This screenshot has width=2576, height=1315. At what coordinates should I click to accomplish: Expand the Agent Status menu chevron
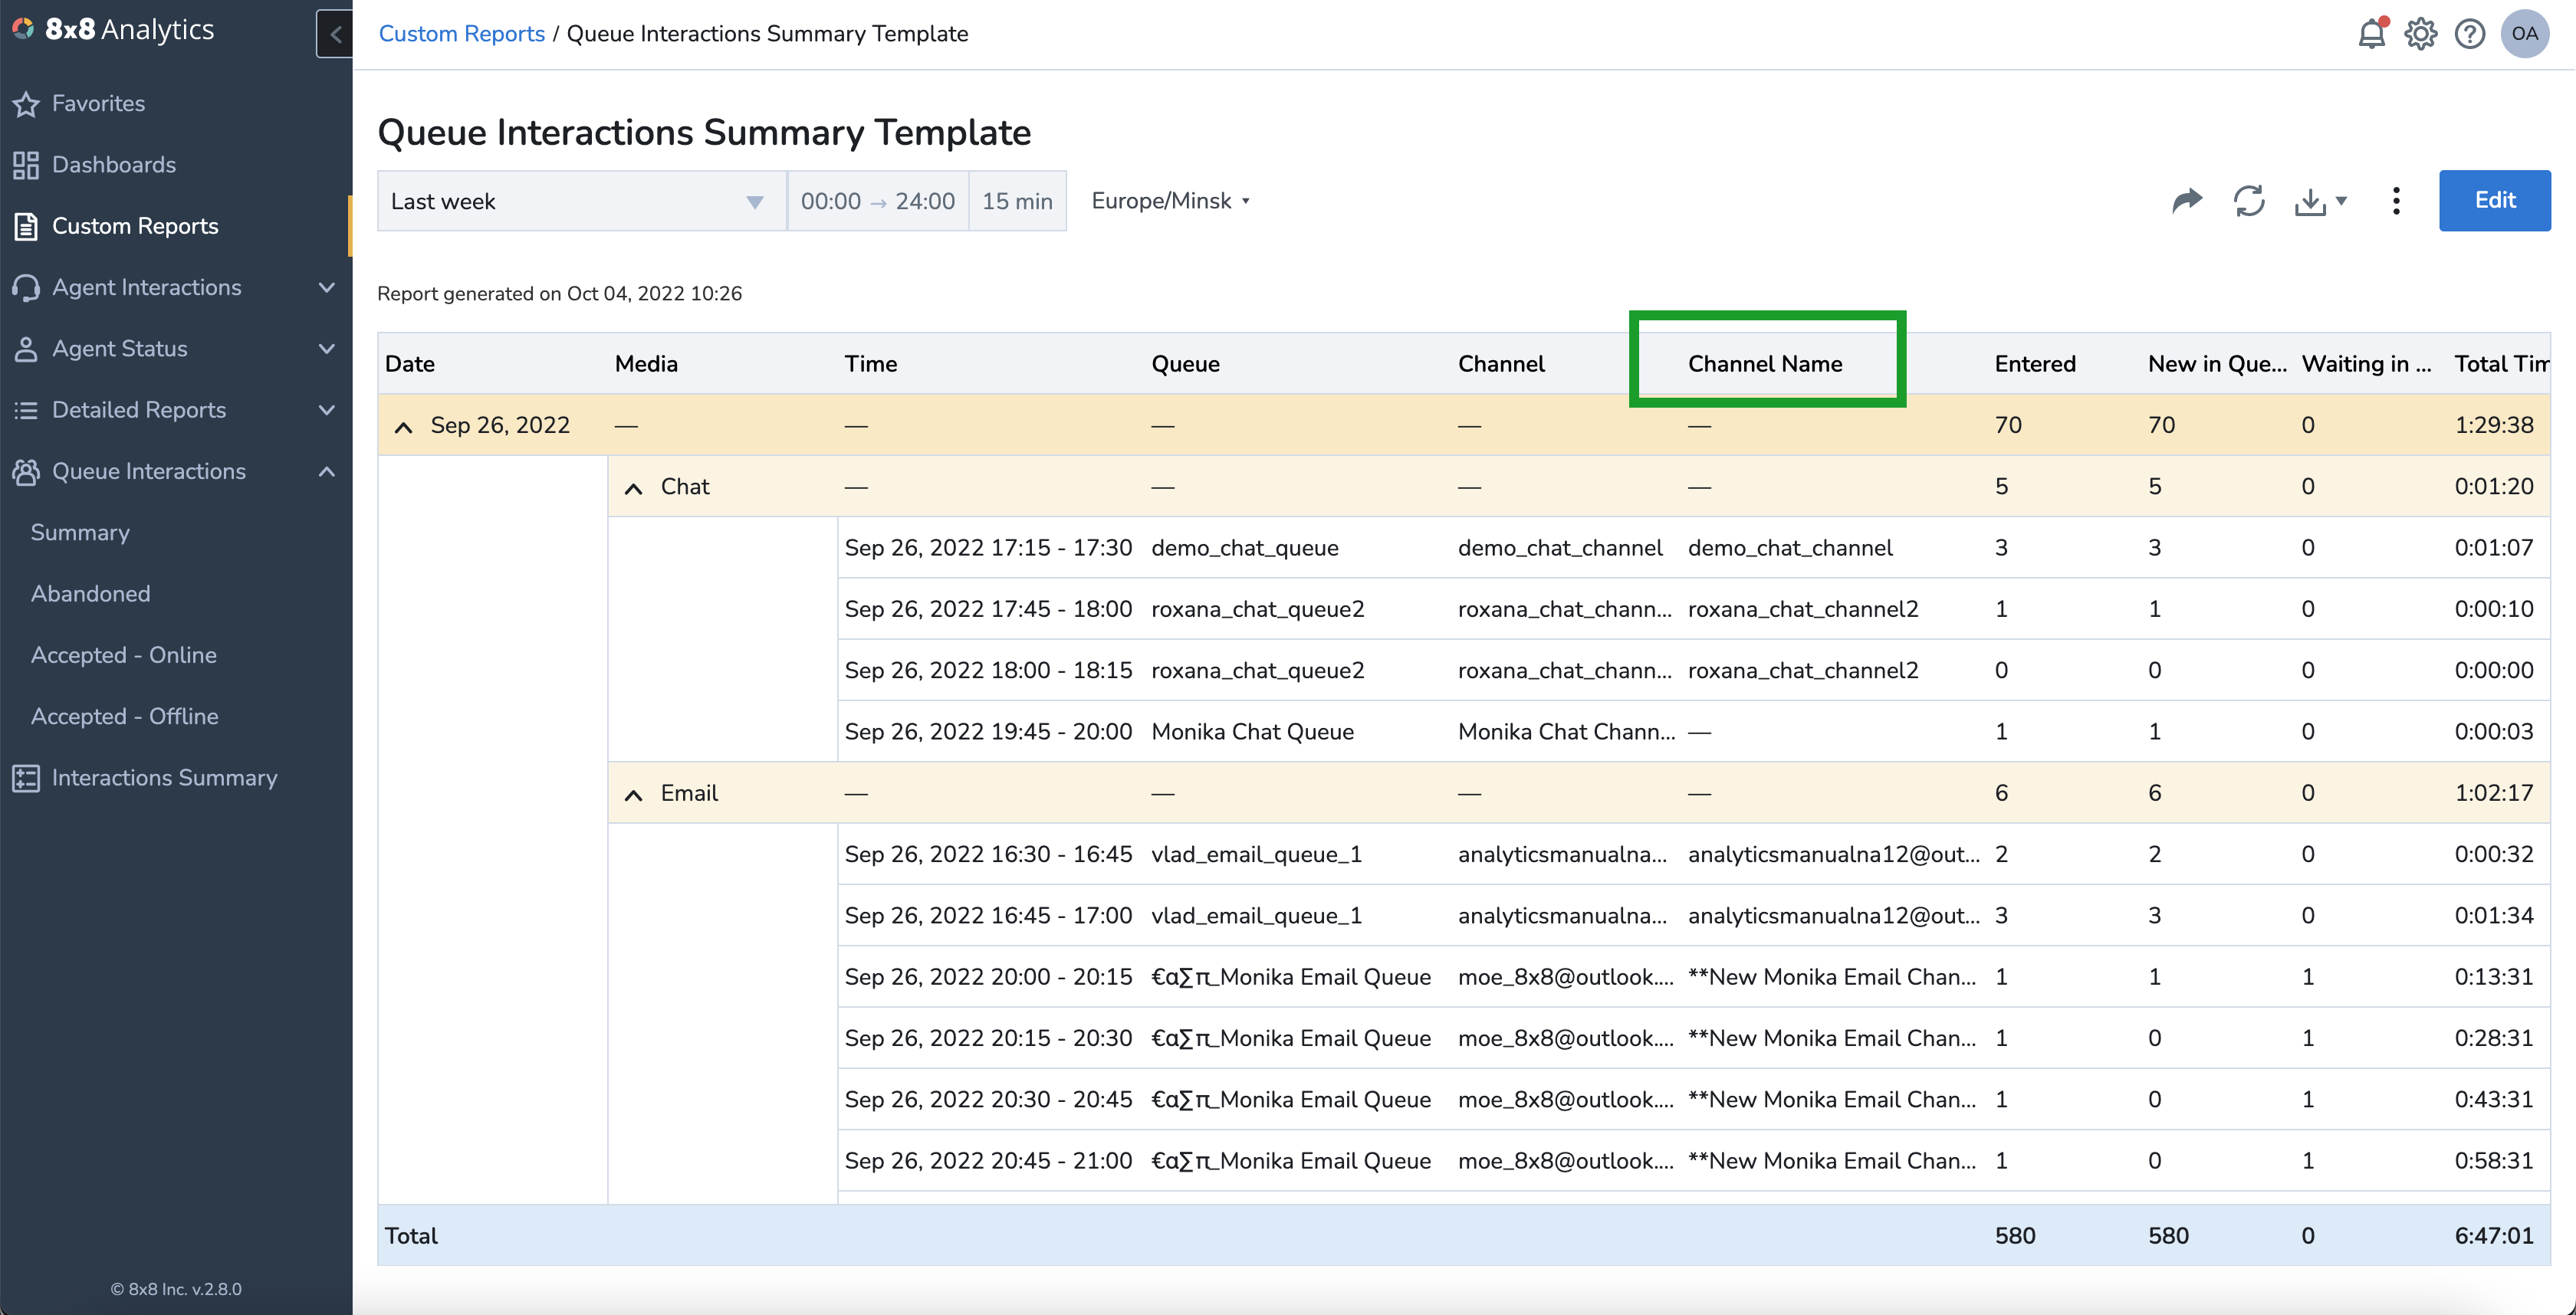(x=326, y=349)
